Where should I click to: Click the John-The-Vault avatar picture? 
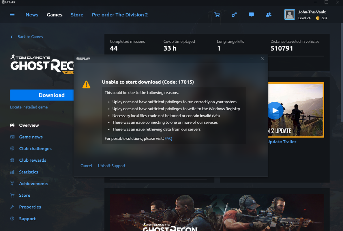290,14
